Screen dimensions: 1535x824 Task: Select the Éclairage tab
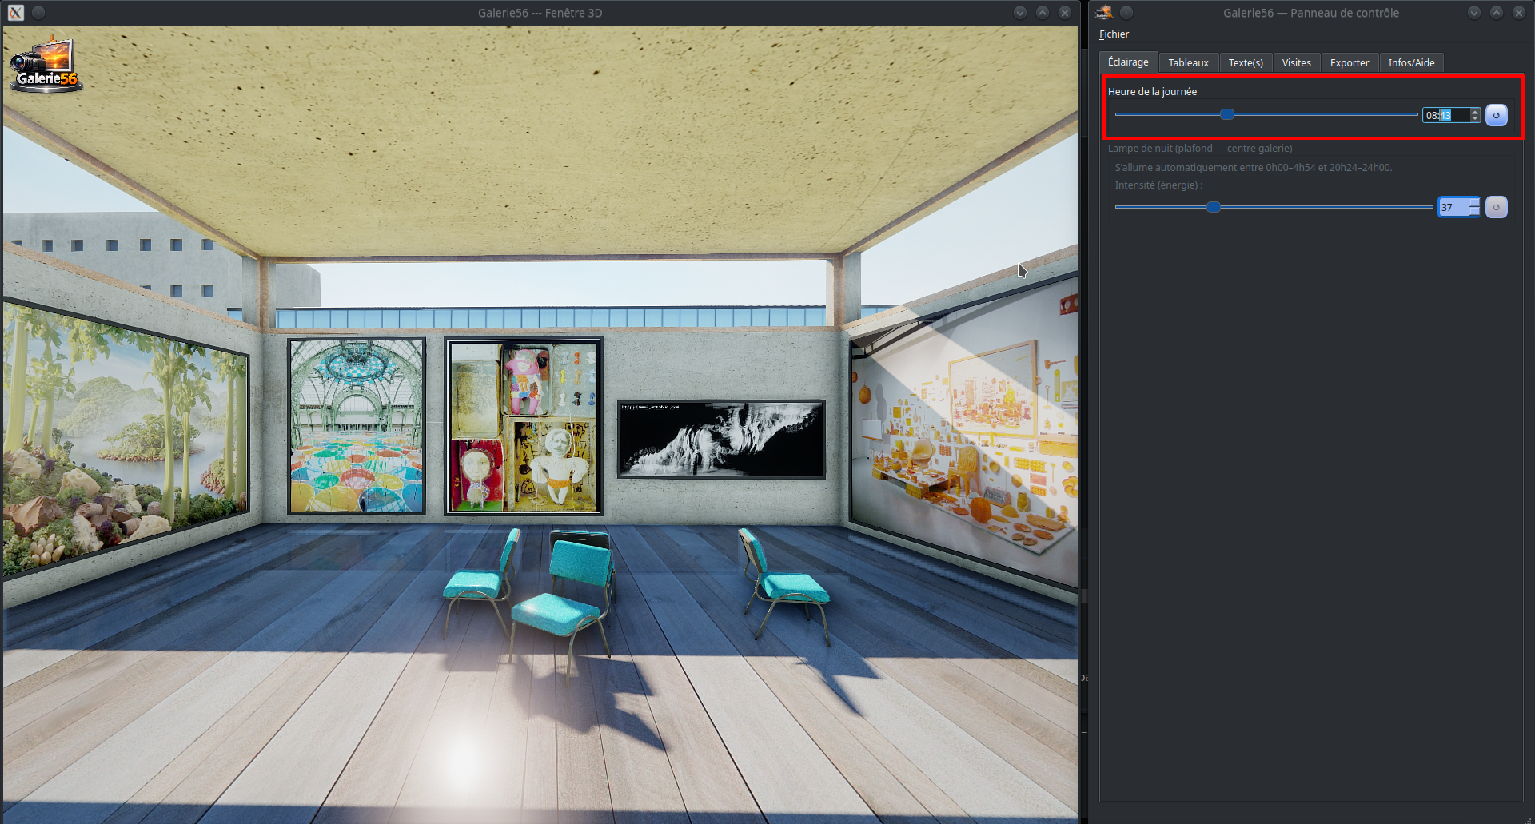tap(1128, 62)
